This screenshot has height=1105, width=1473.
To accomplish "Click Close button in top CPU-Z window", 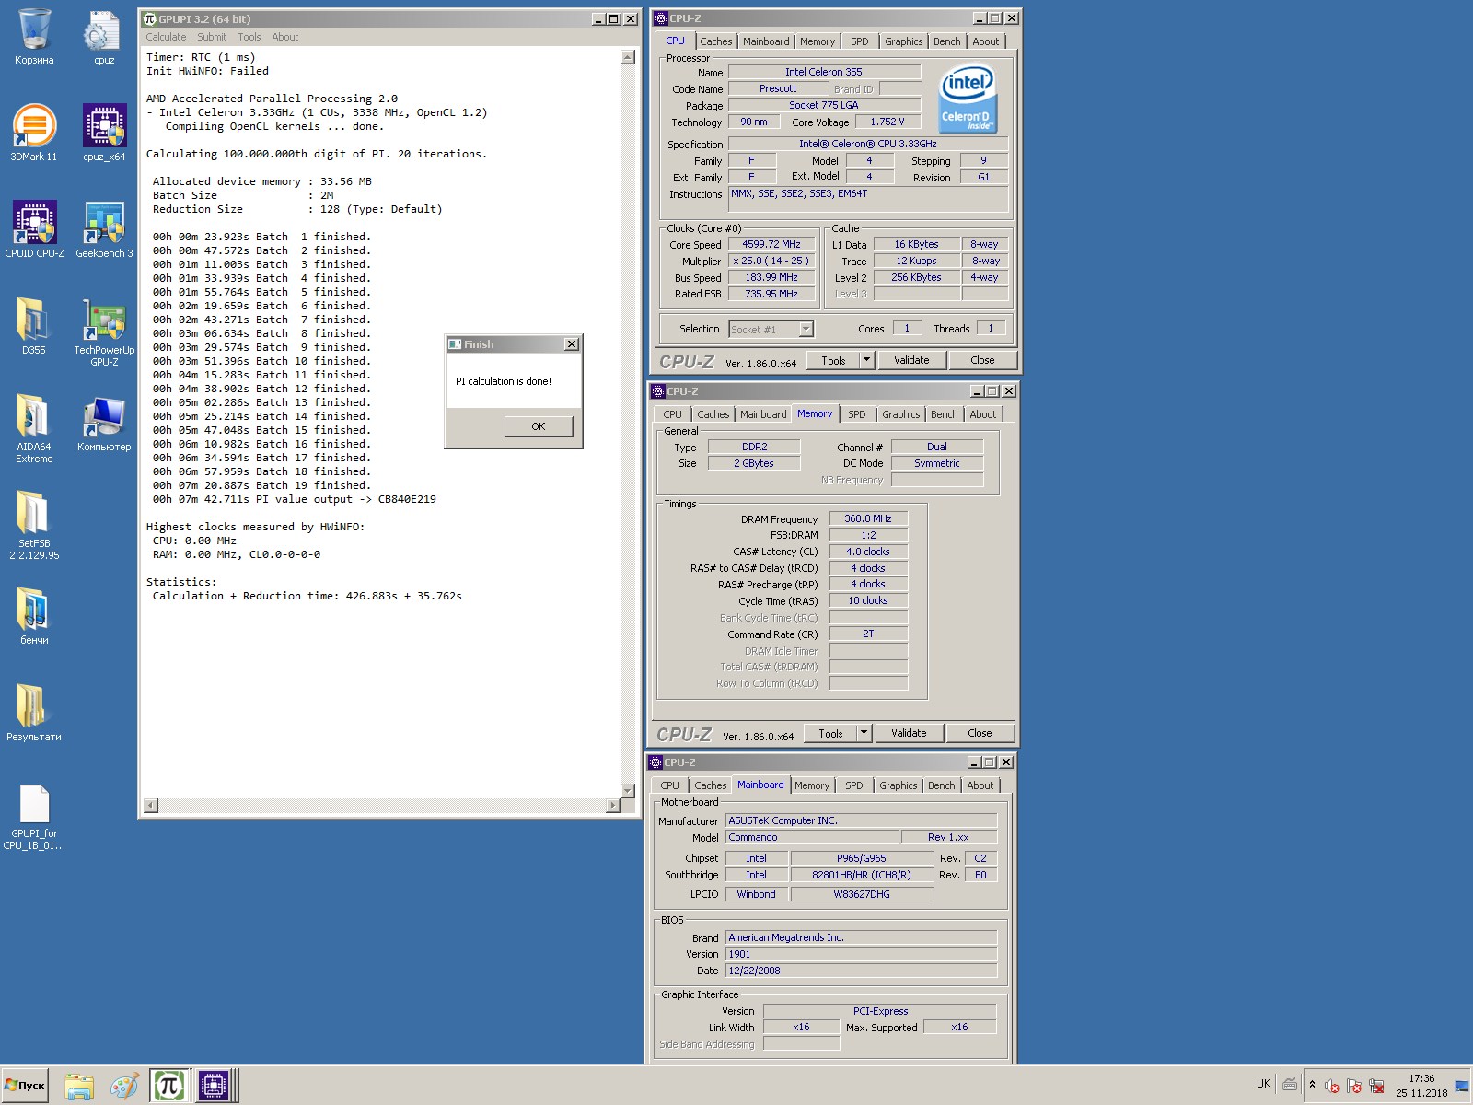I will pyautogui.click(x=982, y=360).
